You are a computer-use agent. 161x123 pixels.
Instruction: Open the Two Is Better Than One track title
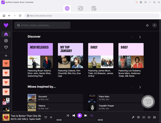click(x=26, y=116)
